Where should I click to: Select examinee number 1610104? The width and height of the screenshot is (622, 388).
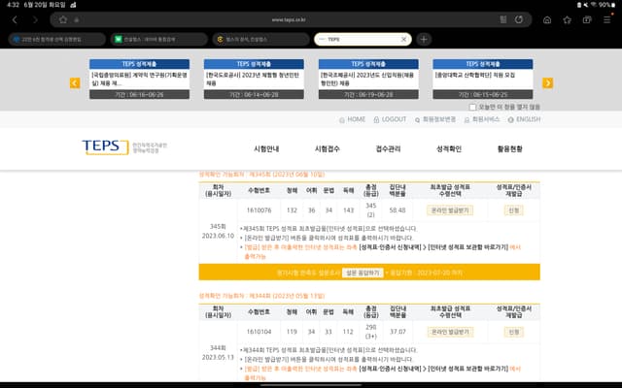(259, 332)
